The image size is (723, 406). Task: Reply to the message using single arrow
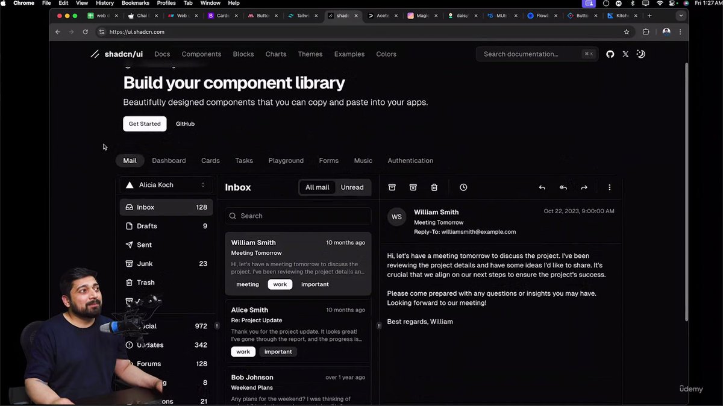pos(542,187)
